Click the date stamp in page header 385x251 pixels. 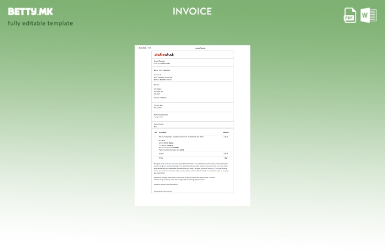pos(141,48)
